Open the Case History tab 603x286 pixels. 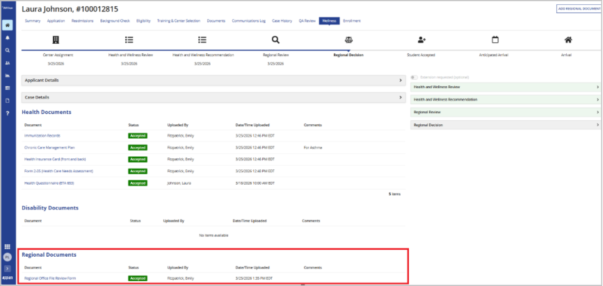282,21
